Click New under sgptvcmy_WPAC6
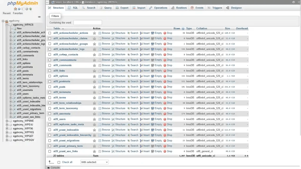The image size is (301, 169). [19, 28]
